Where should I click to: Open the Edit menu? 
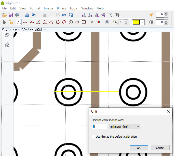13,8
